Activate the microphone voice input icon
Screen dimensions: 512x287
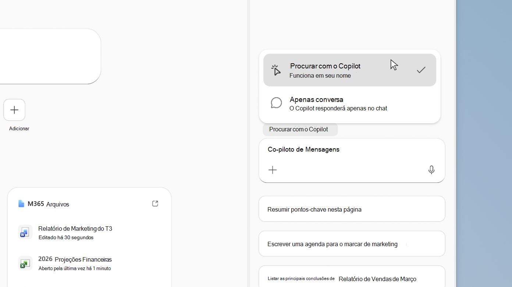click(431, 170)
